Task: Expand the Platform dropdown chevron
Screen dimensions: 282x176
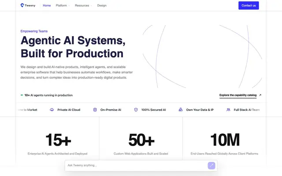Action: [69, 6]
